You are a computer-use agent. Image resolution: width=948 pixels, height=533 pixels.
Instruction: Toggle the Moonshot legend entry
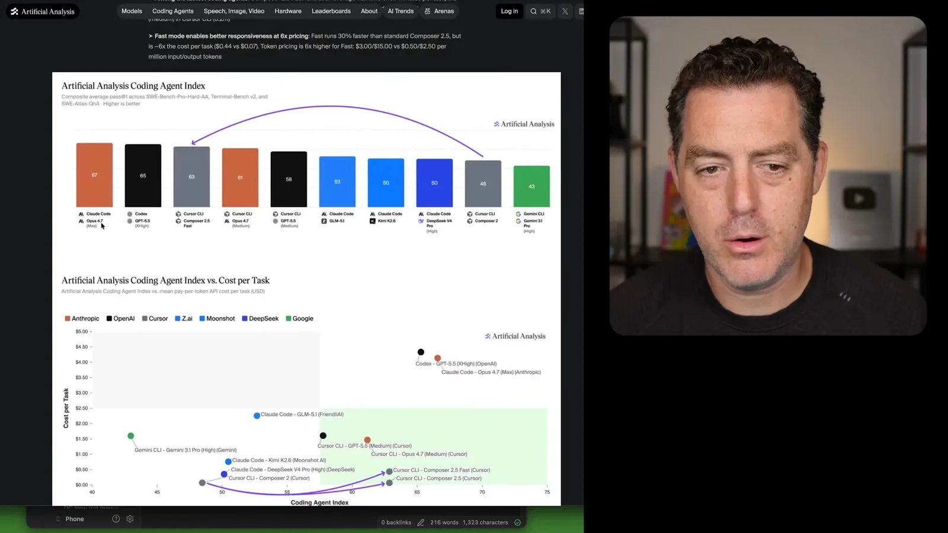pyautogui.click(x=217, y=319)
